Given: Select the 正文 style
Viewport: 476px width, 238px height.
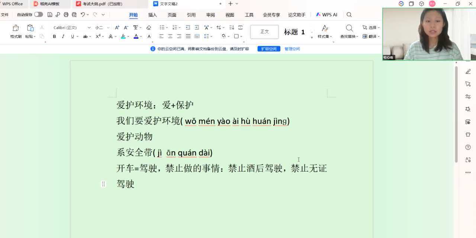Looking at the screenshot, I should pos(264,32).
